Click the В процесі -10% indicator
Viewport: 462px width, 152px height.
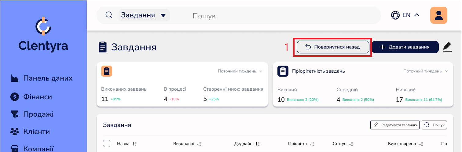click(x=174, y=99)
